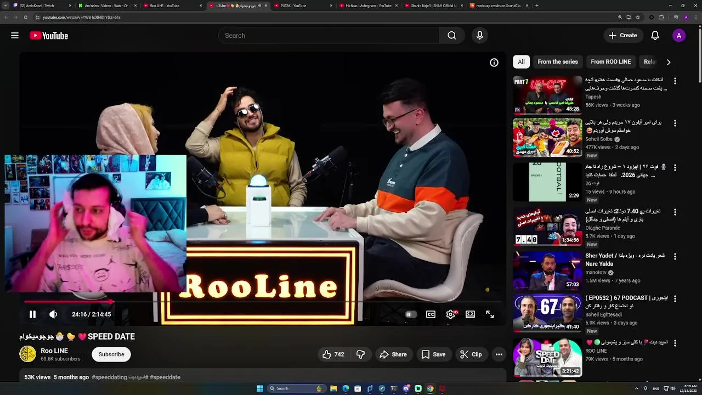Open File Explorer from taskbar
This screenshot has height=395, width=702.
(333, 388)
